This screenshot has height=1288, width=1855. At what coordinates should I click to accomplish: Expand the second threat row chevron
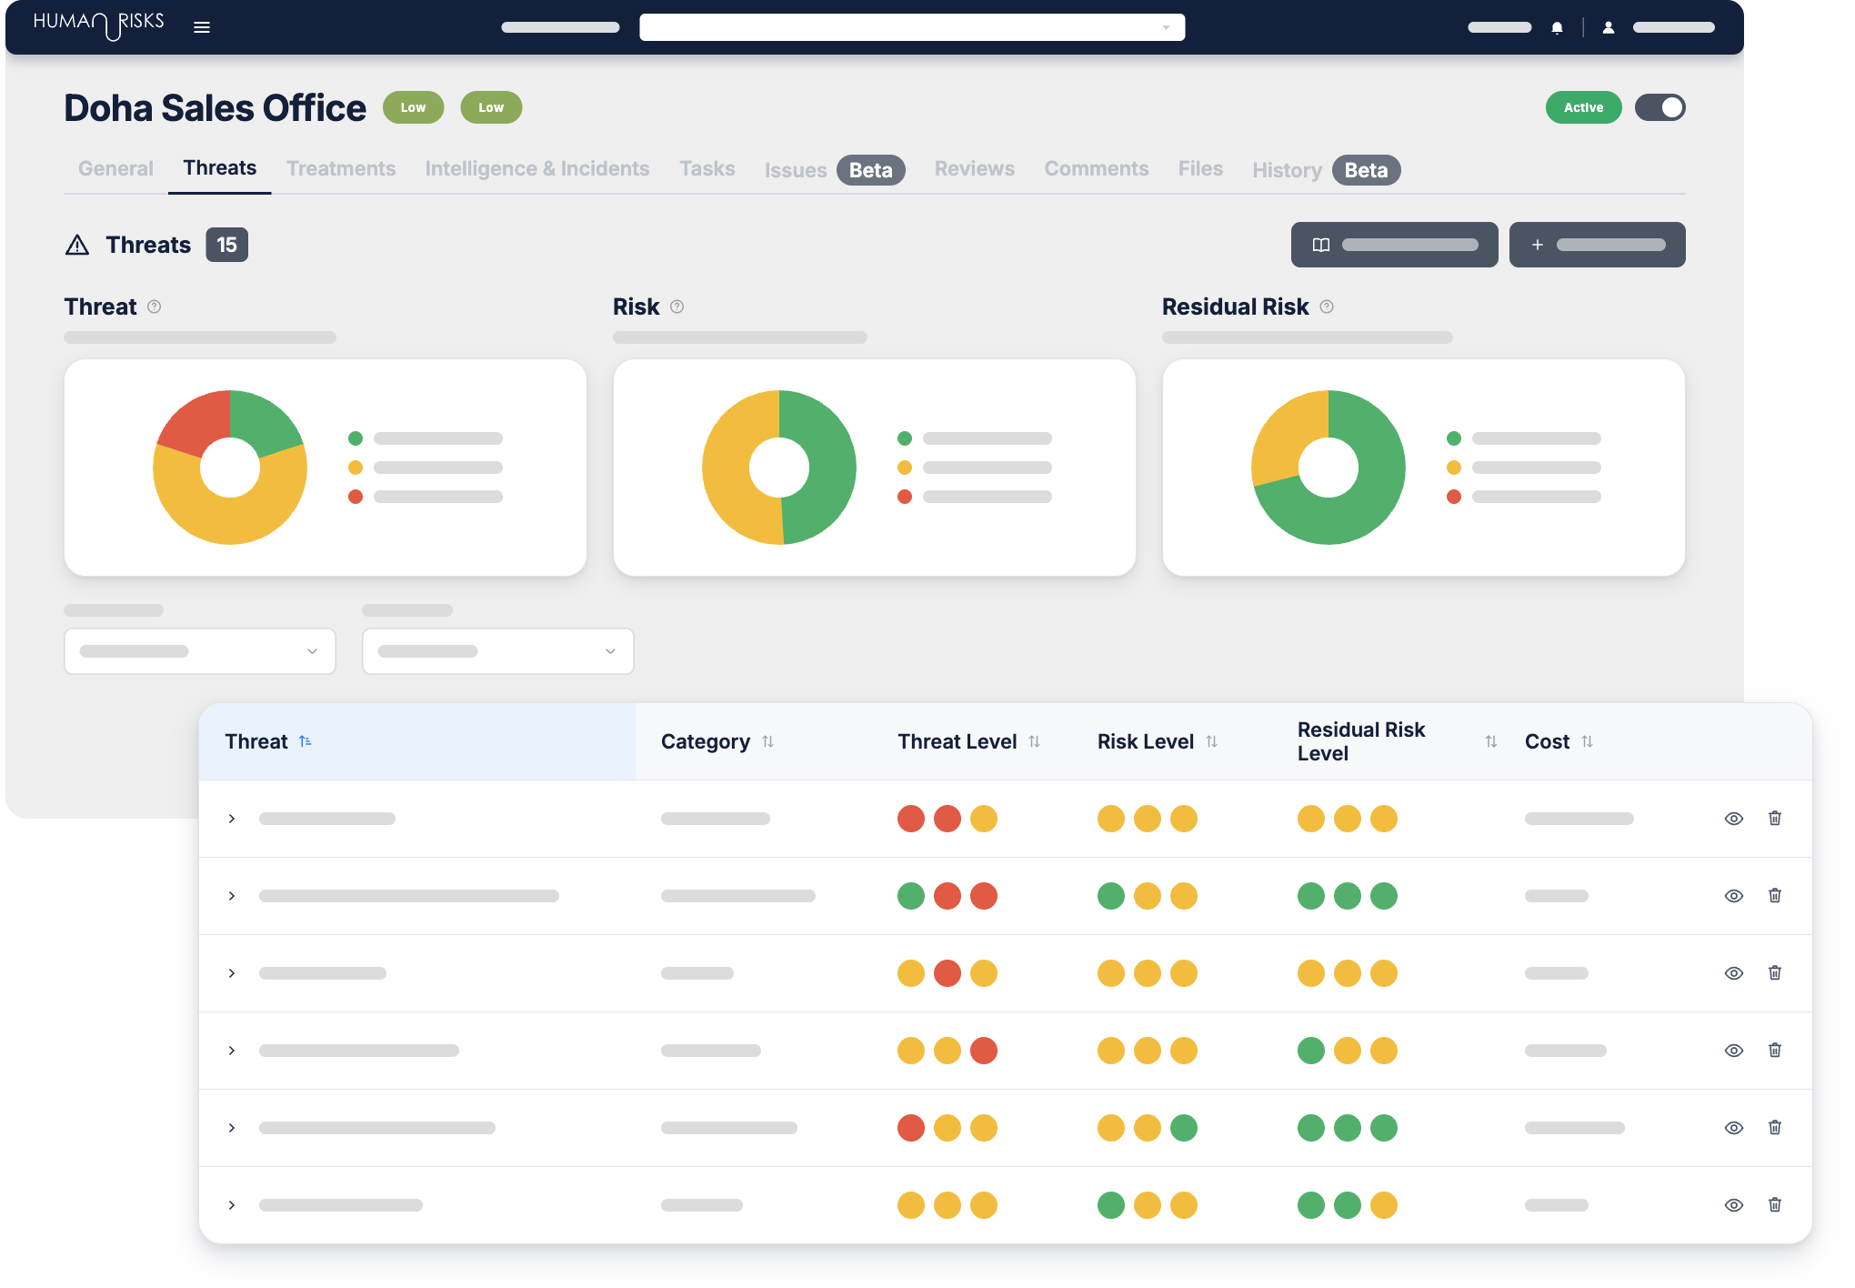[x=232, y=896]
